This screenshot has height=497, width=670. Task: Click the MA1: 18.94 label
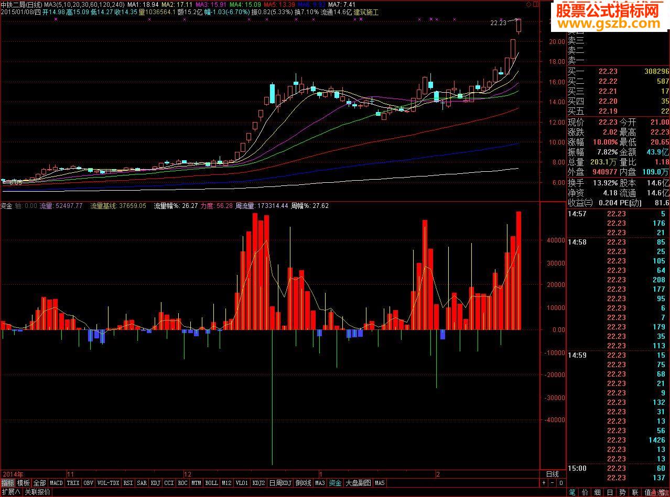143,4
